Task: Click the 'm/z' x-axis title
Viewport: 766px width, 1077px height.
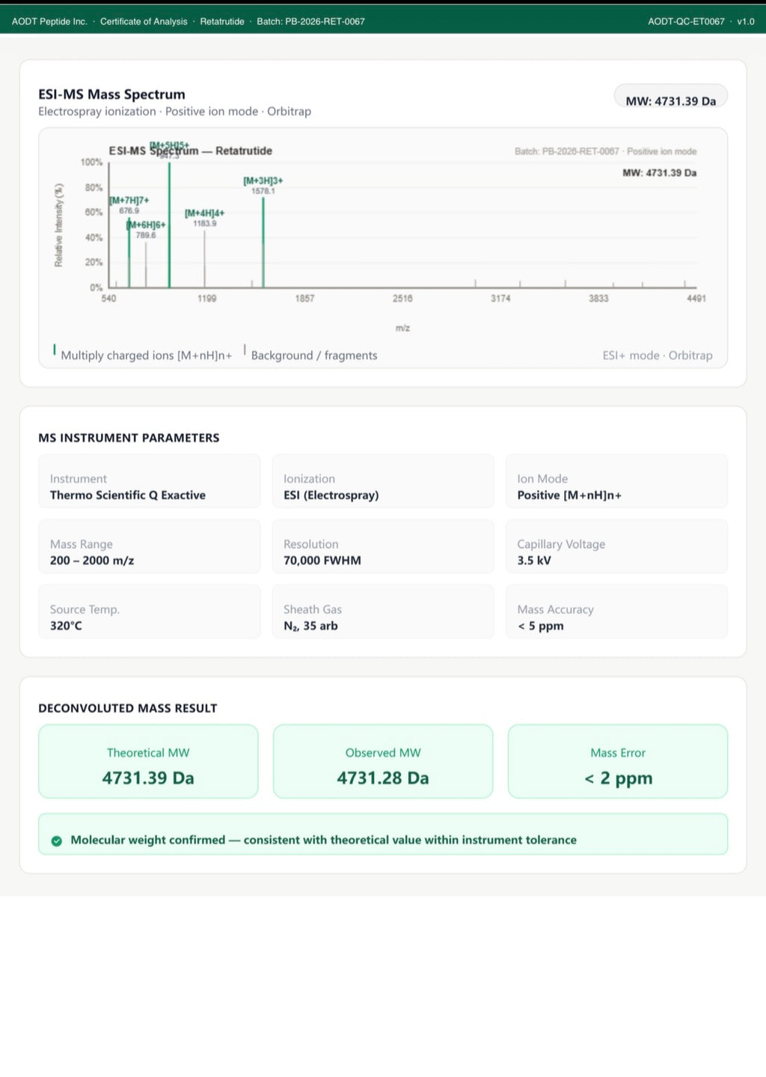Action: (x=402, y=328)
